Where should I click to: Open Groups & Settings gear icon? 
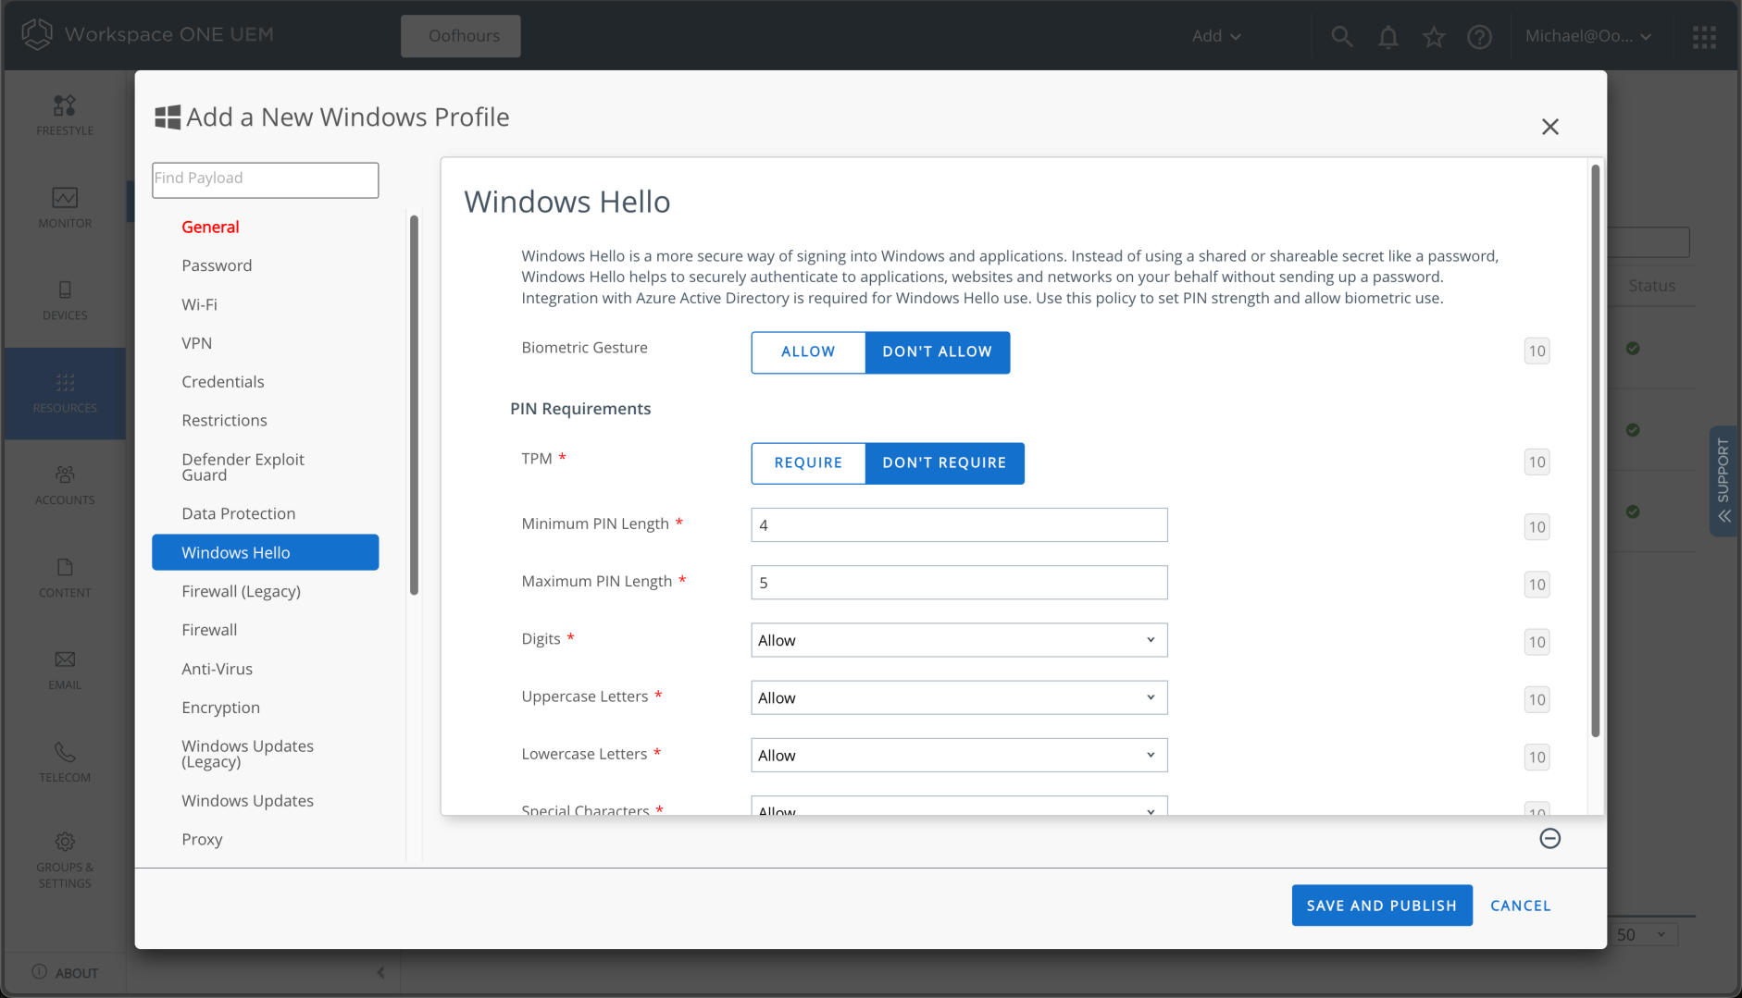pyautogui.click(x=65, y=859)
